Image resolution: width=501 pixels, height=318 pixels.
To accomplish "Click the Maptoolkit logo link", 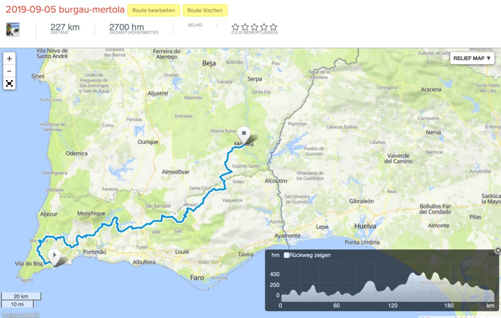I will tap(20, 315).
